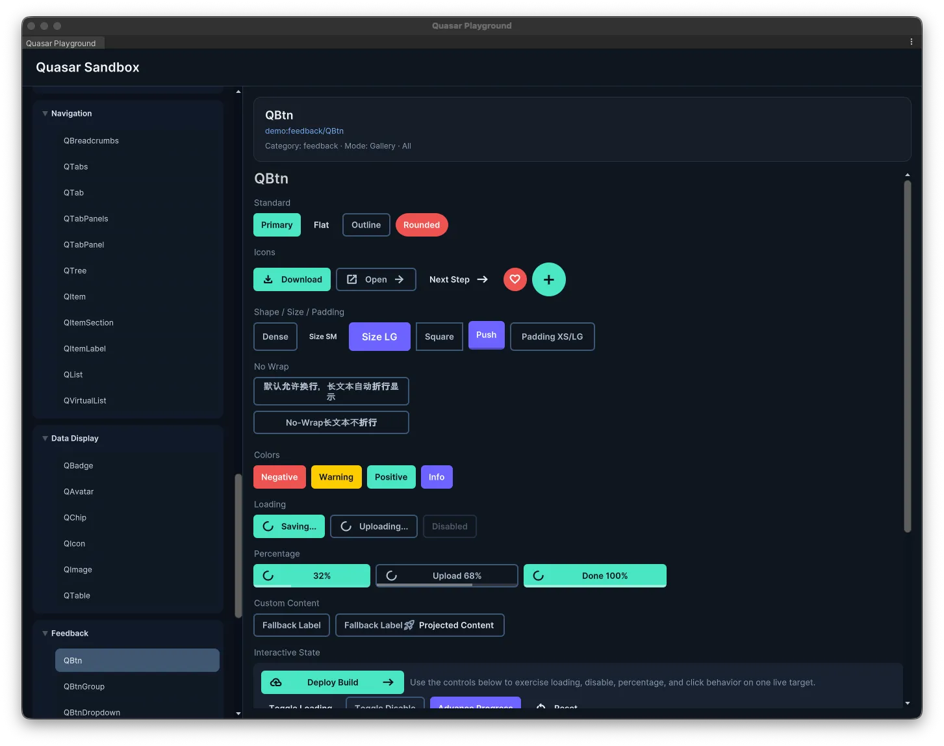Click the Padding XS/LG button
The height and width of the screenshot is (746, 944).
552,337
